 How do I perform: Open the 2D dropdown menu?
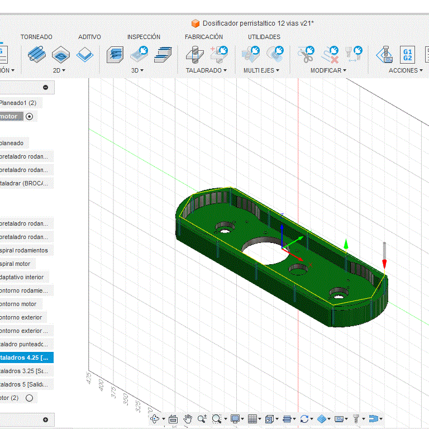(x=59, y=70)
